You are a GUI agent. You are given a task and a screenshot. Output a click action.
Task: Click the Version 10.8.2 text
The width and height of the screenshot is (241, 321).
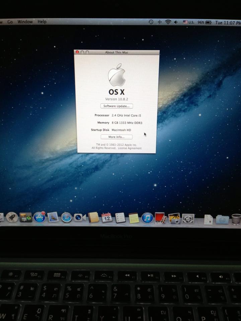116,99
